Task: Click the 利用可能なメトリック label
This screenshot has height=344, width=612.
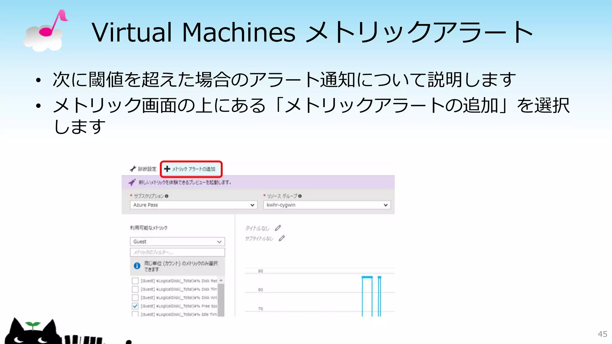Action: pyautogui.click(x=149, y=228)
